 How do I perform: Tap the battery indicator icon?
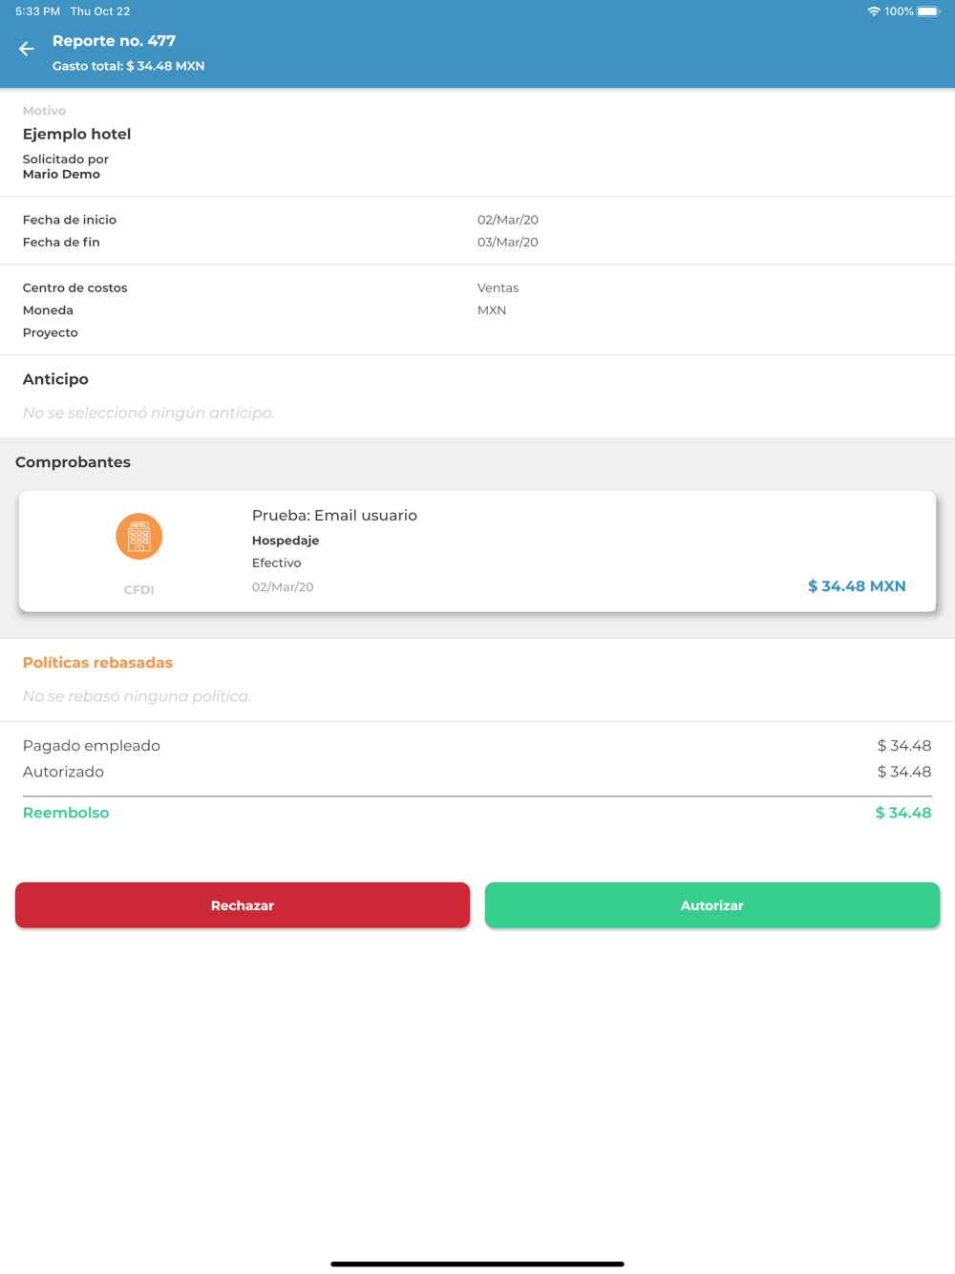pos(928,11)
